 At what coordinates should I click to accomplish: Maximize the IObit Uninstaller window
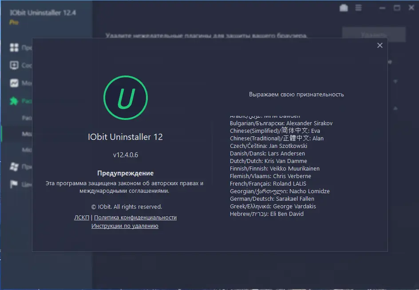point(397,8)
